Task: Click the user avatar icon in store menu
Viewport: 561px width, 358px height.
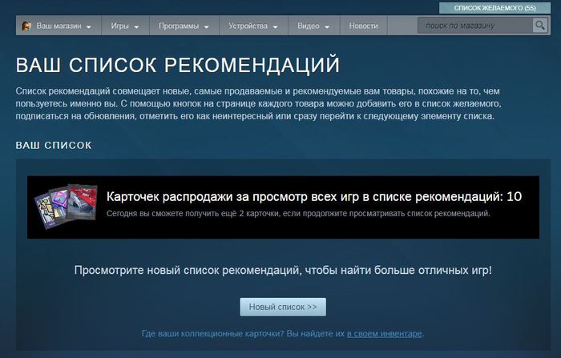Action: tap(26, 26)
